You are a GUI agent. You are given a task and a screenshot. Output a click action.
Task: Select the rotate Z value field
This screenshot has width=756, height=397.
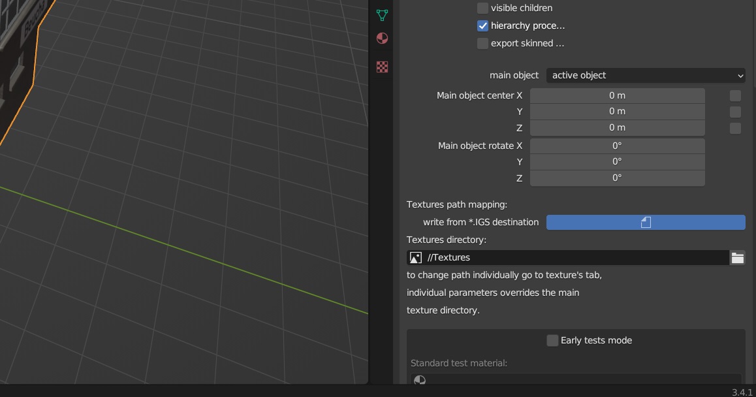click(x=617, y=178)
